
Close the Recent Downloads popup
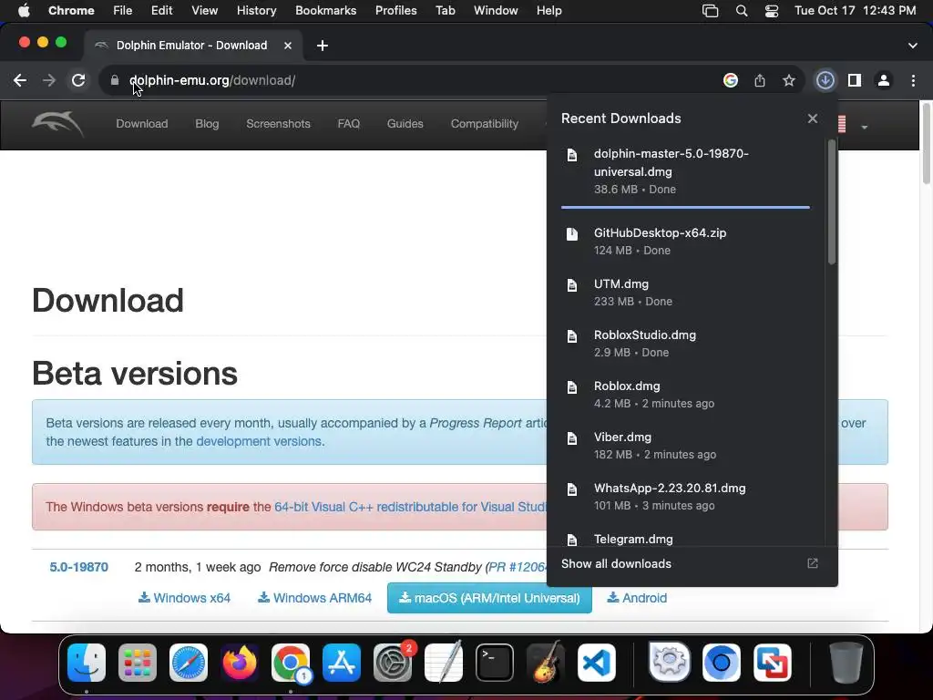tap(813, 118)
